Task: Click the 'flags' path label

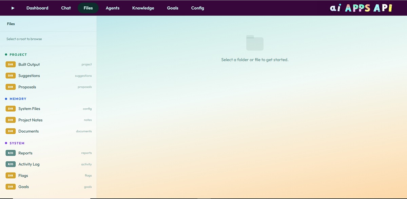Action: click(x=88, y=176)
